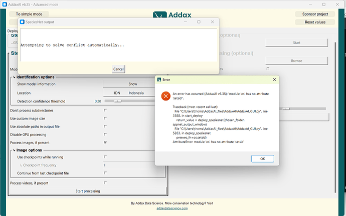Close the SpeciesNet output window
Image resolution: width=346 pixels, height=216 pixels.
212,22
